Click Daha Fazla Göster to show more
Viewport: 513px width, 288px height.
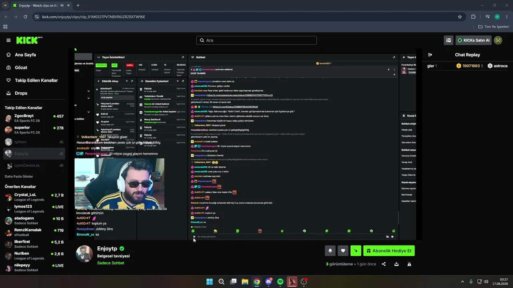pyautogui.click(x=19, y=176)
